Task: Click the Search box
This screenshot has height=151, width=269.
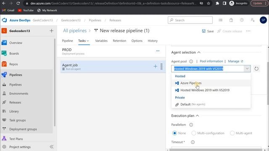Action: (190, 20)
